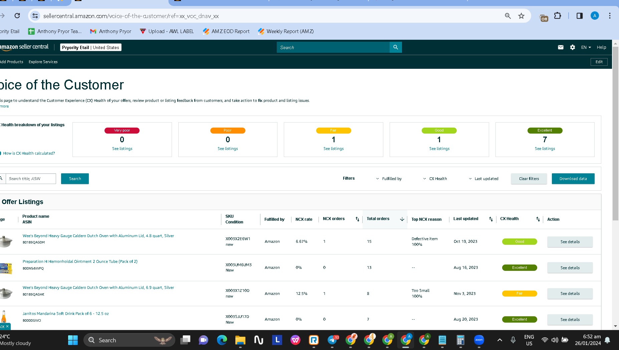See listings under Fair
The width and height of the screenshot is (619, 350).
334,149
